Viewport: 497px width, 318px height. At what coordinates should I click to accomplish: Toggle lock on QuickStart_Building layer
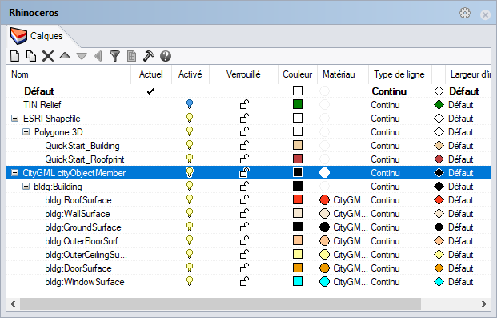244,145
